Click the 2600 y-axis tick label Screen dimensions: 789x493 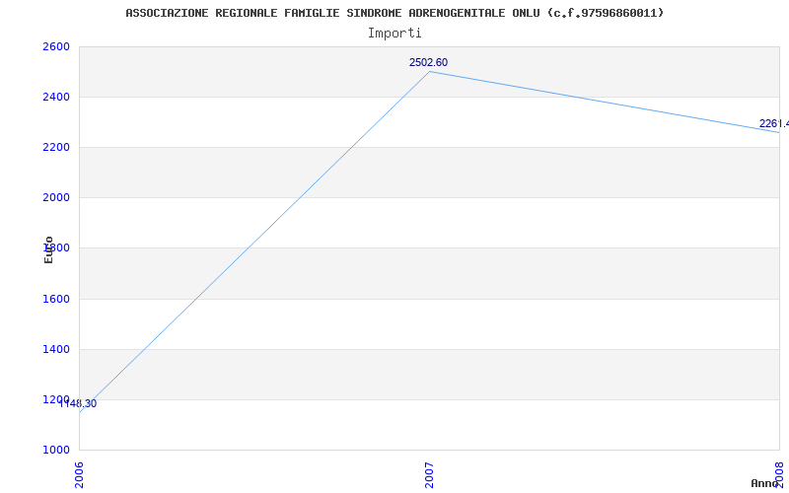(56, 46)
